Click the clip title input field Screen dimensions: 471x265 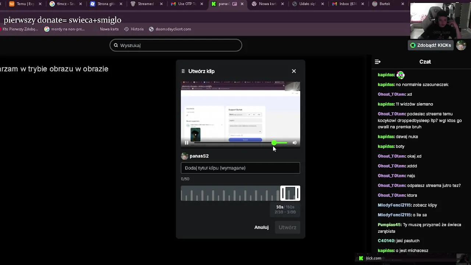click(240, 168)
